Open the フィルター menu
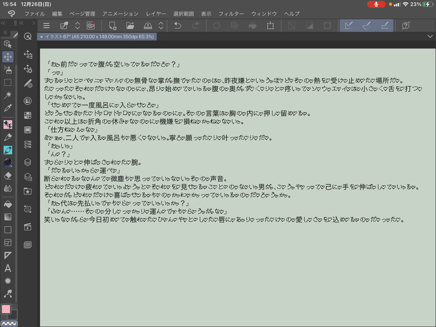 (231, 14)
